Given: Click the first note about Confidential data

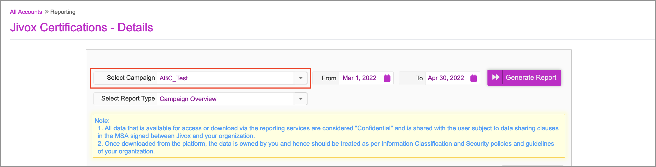Looking at the screenshot, I should click(x=328, y=132).
